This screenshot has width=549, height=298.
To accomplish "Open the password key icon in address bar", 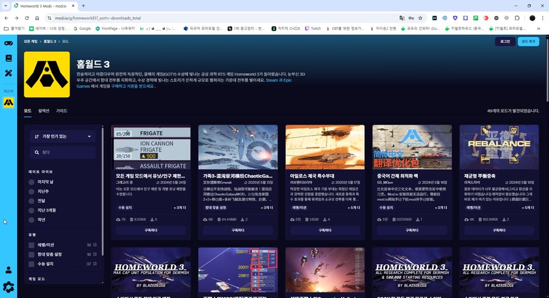I will [411, 18].
